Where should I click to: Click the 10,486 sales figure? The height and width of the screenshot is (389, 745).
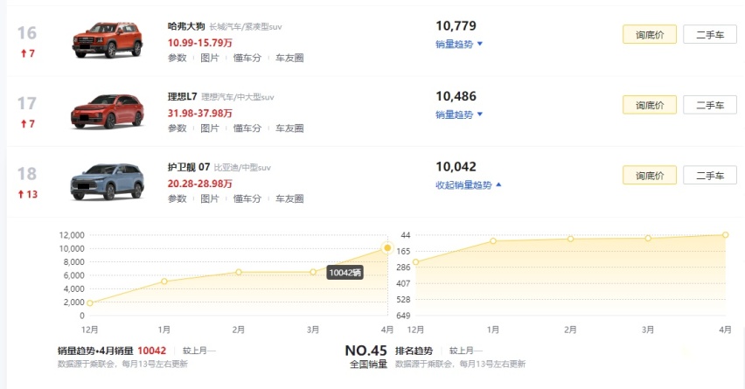click(x=456, y=96)
